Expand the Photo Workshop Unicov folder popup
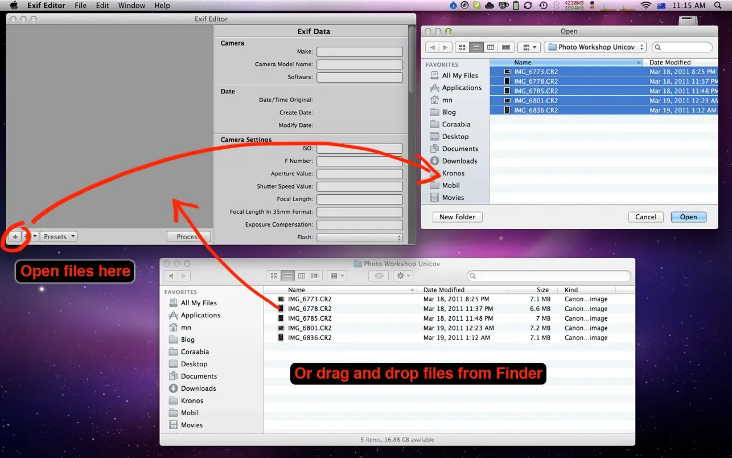Viewport: 732px width, 458px height. [x=595, y=47]
